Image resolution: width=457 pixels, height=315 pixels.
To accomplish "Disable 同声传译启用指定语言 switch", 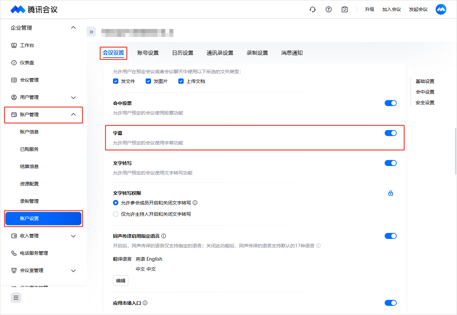I will [391, 236].
